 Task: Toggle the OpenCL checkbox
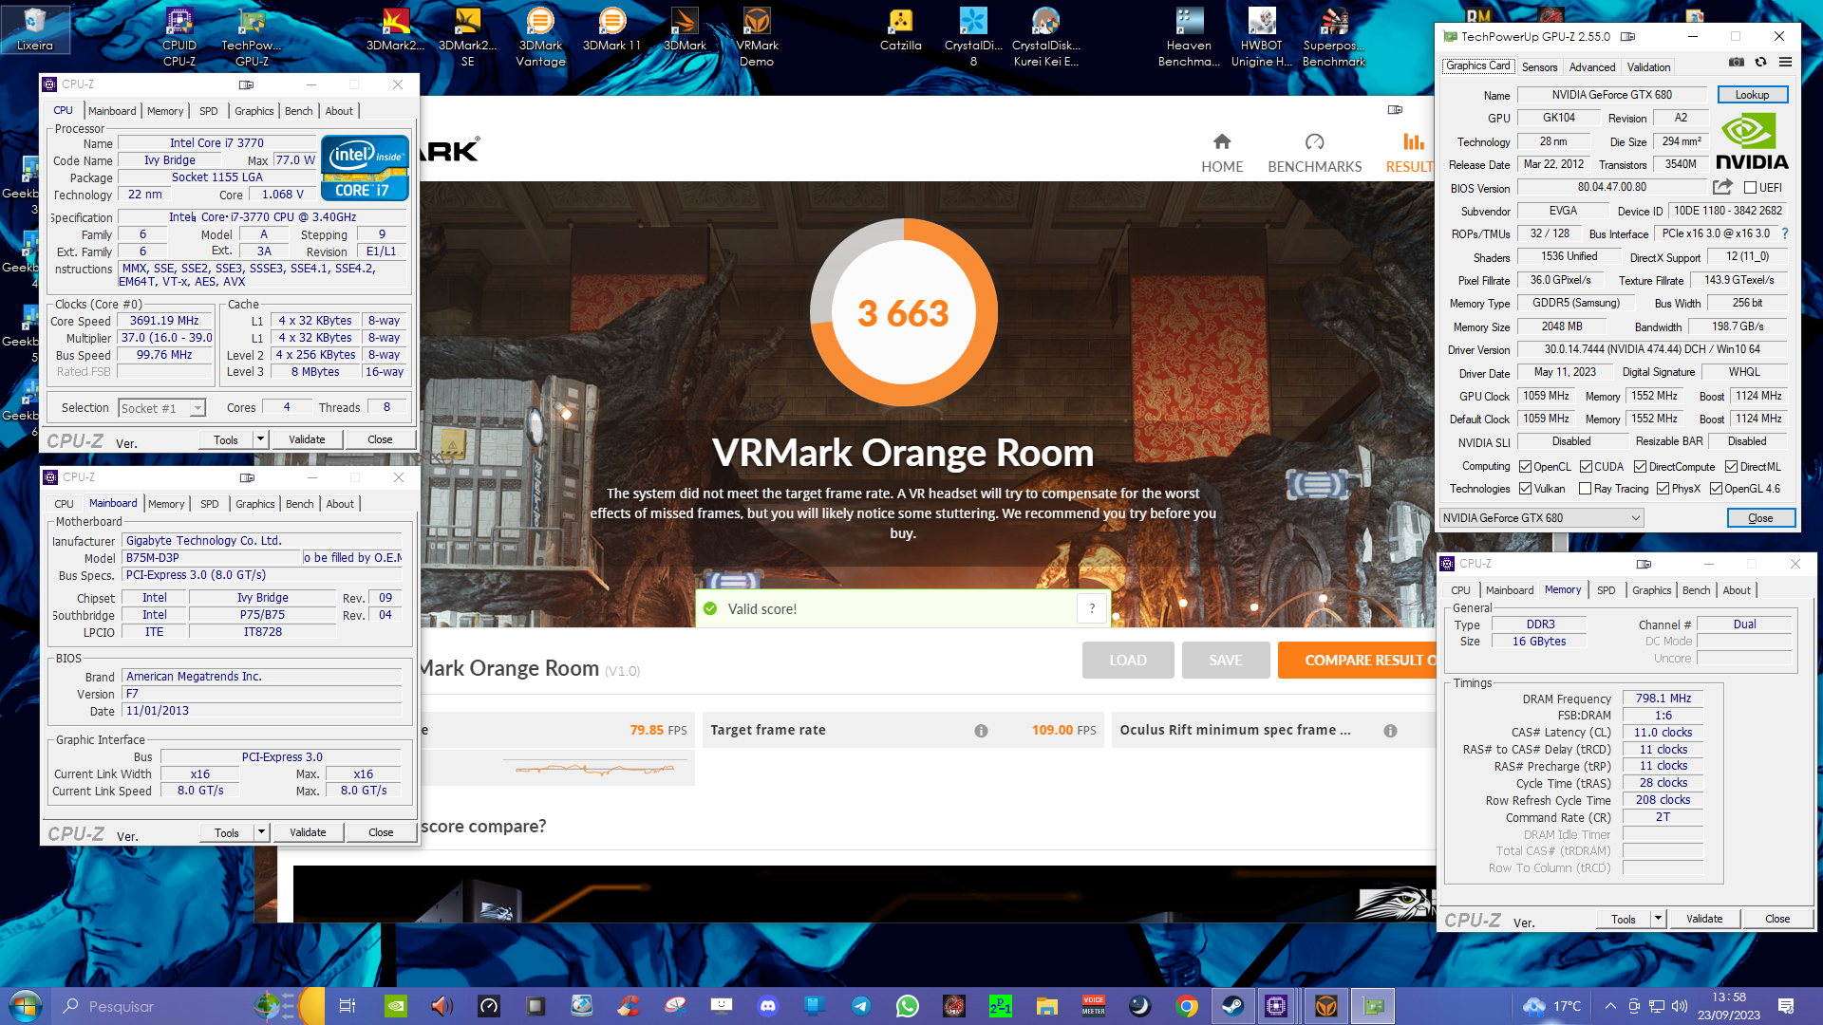coord(1525,467)
